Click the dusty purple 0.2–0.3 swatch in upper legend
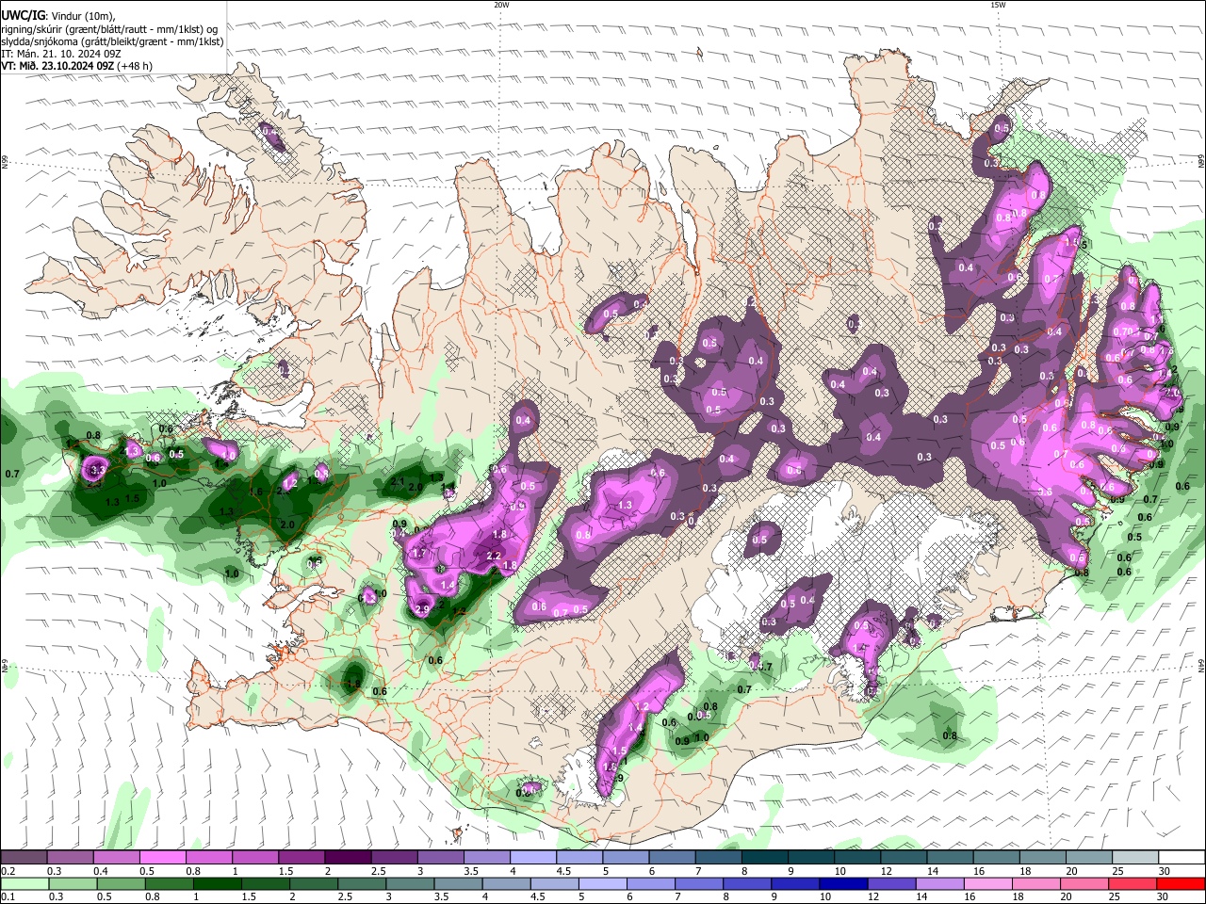 point(24,858)
